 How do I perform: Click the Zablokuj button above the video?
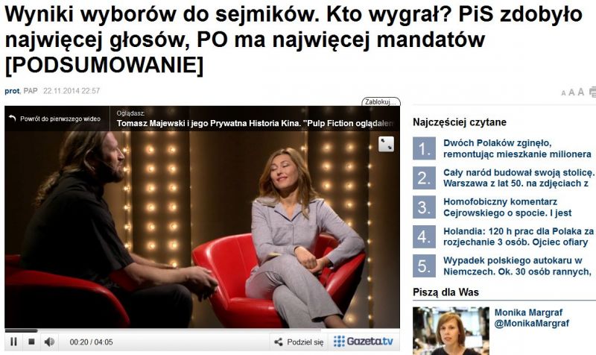pyautogui.click(x=381, y=101)
